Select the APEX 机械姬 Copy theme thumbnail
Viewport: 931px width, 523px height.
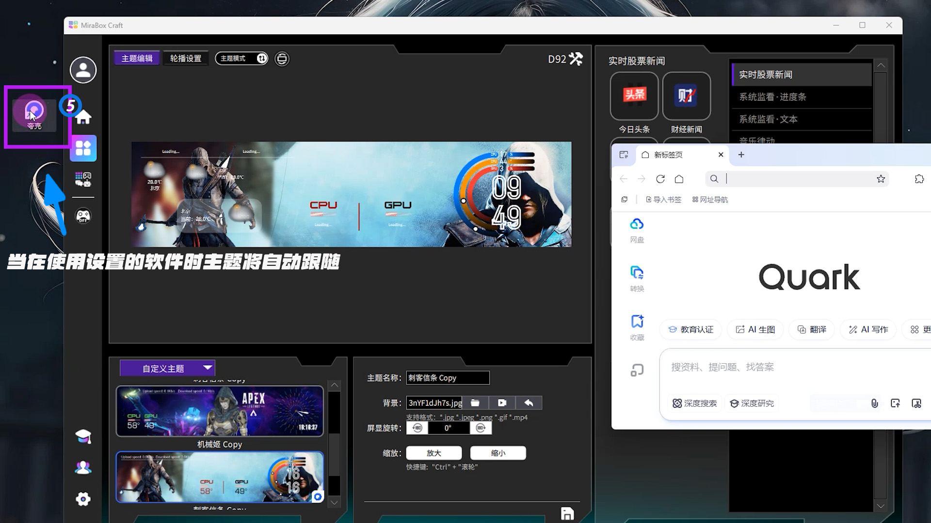pyautogui.click(x=220, y=411)
